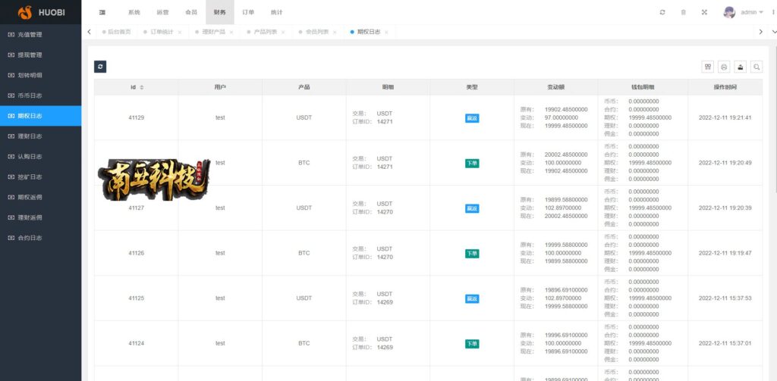
Task: Open the 会员 top menu
Action: click(x=191, y=12)
